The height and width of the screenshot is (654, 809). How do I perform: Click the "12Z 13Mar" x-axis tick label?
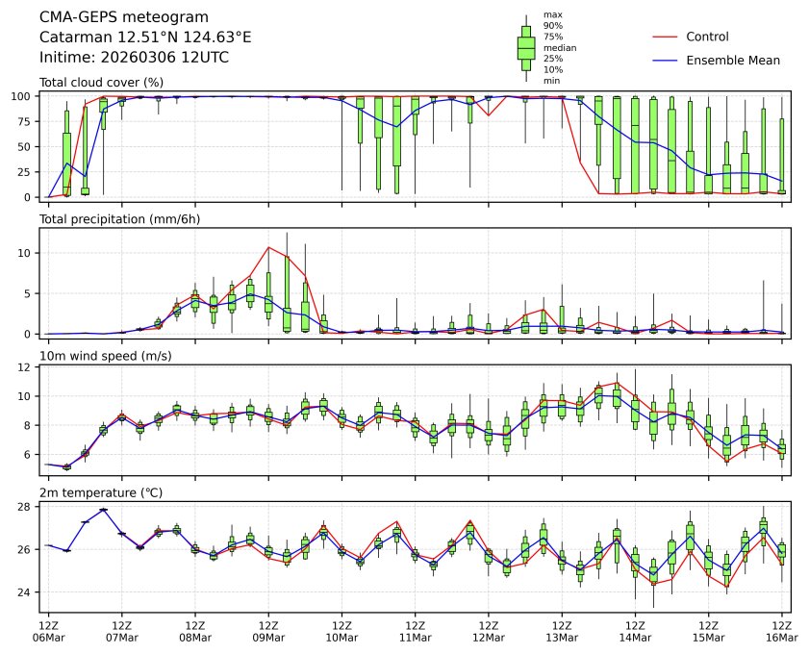click(562, 630)
